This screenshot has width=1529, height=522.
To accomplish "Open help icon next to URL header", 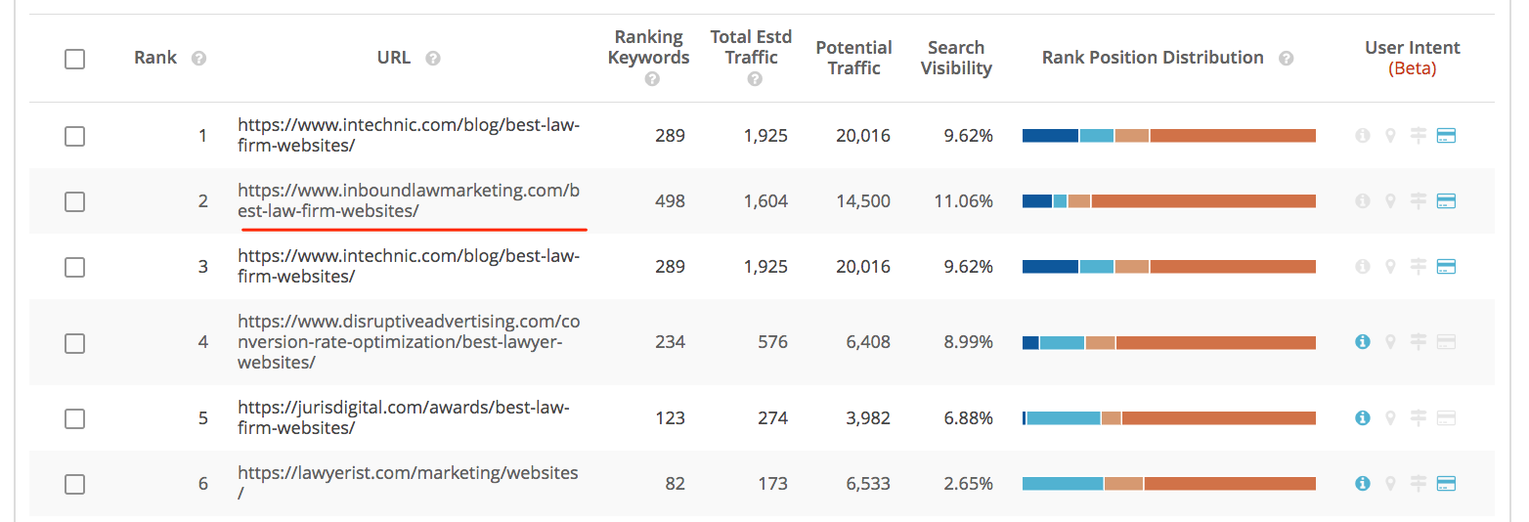I will [433, 59].
